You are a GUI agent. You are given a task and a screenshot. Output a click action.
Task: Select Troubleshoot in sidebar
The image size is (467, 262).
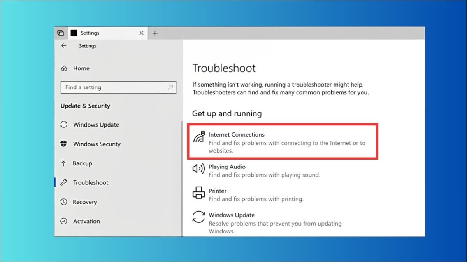click(91, 182)
